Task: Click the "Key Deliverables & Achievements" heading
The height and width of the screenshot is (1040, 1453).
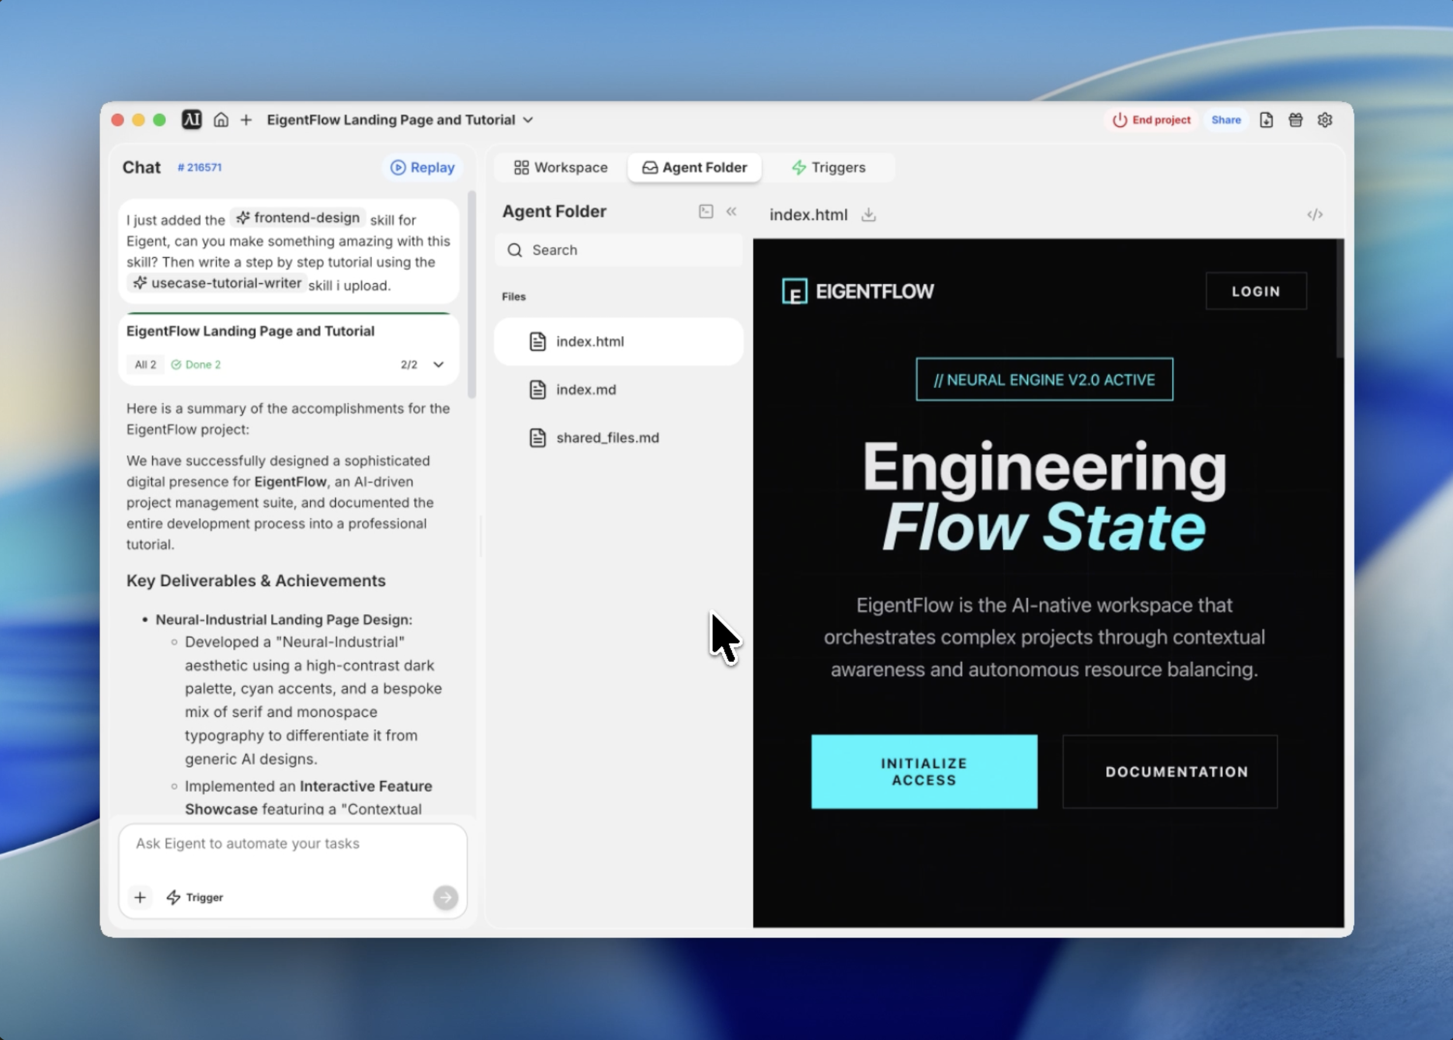Action: coord(256,580)
